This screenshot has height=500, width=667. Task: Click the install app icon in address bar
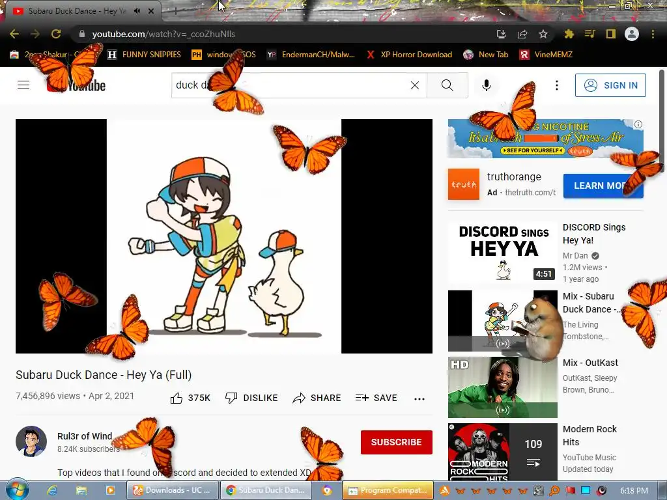coord(502,34)
